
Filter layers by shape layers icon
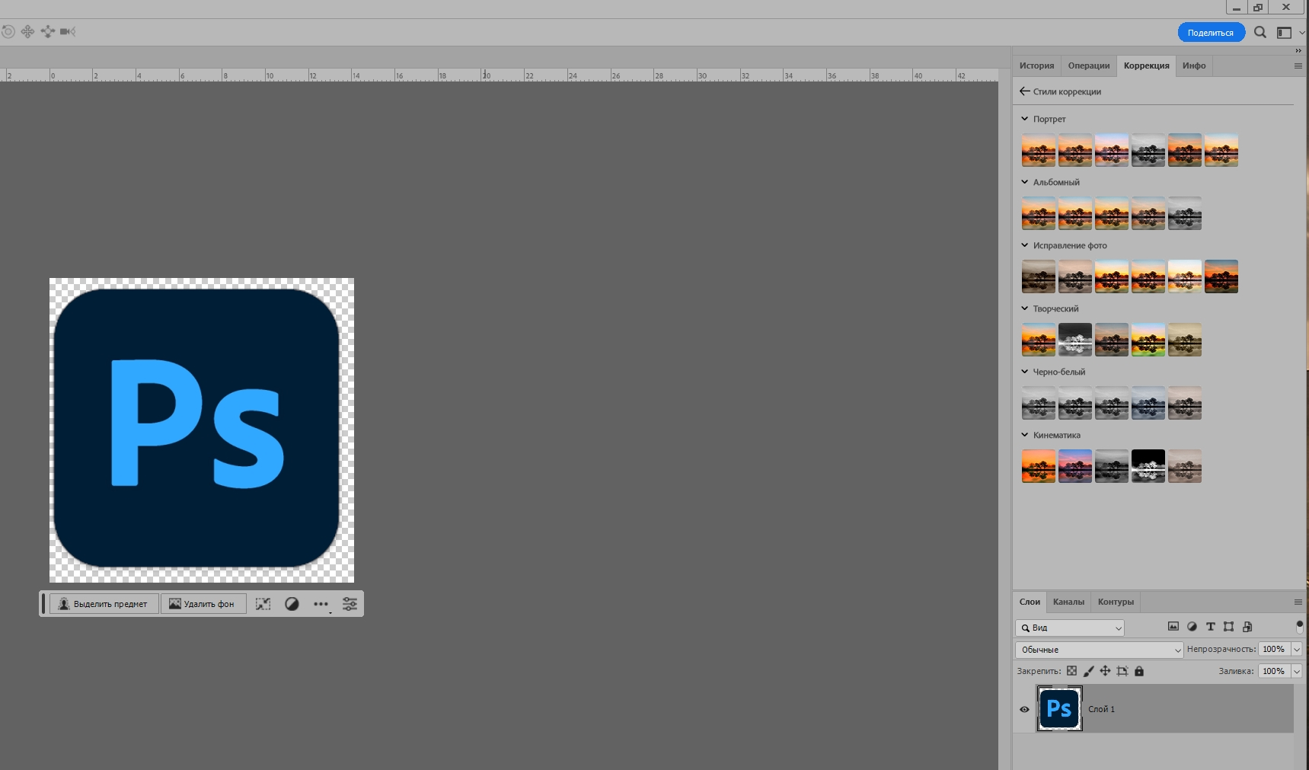pyautogui.click(x=1228, y=627)
